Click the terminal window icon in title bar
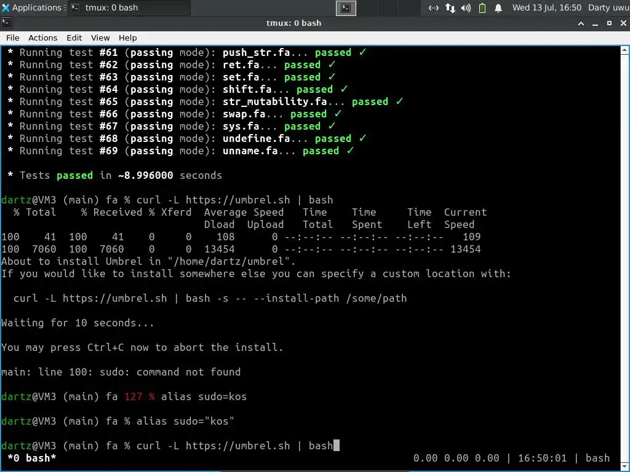The image size is (630, 472). 6,23
